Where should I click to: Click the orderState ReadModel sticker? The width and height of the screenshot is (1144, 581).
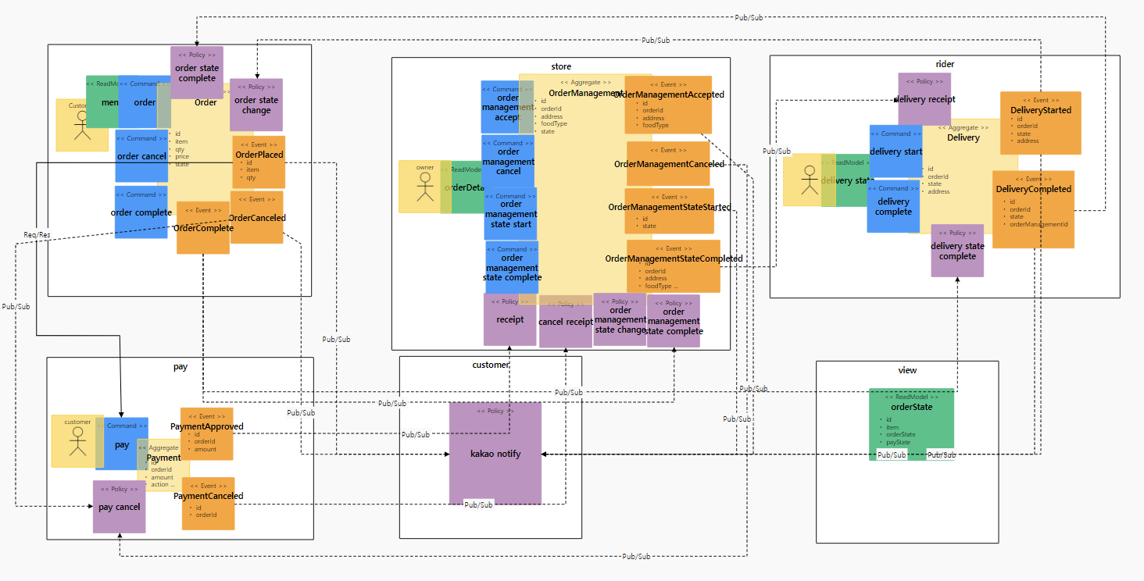pos(911,424)
